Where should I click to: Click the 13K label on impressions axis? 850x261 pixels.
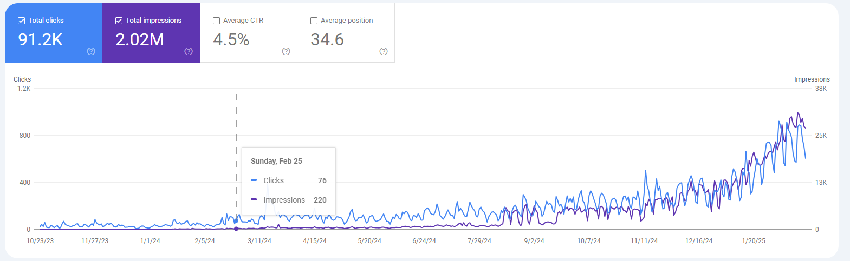[x=821, y=183]
